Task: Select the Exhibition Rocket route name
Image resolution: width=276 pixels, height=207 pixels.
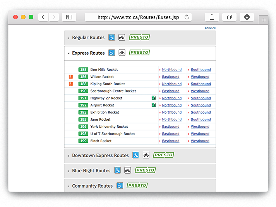Action: [x=105, y=112]
